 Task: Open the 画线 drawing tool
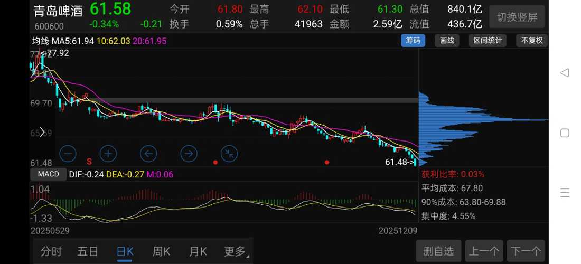447,40
